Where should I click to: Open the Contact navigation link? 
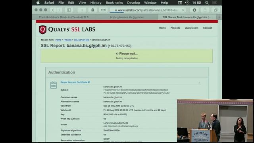(x=207, y=28)
